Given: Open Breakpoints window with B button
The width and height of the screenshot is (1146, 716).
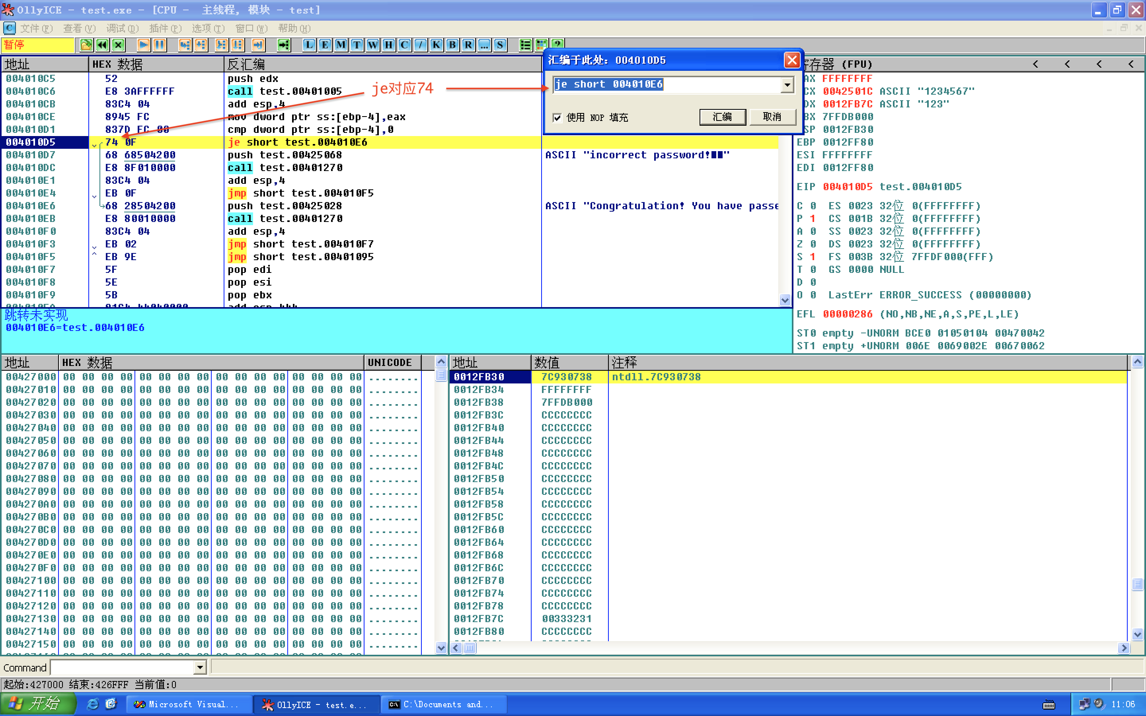Looking at the screenshot, I should (x=452, y=45).
